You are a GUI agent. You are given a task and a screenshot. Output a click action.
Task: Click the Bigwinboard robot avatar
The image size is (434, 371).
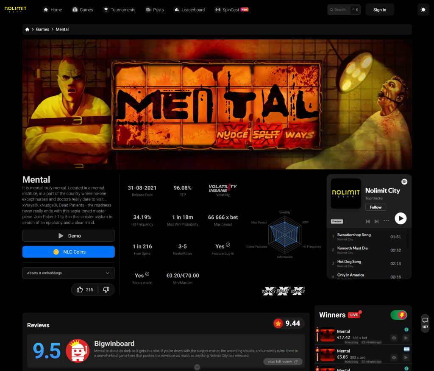coord(78,351)
